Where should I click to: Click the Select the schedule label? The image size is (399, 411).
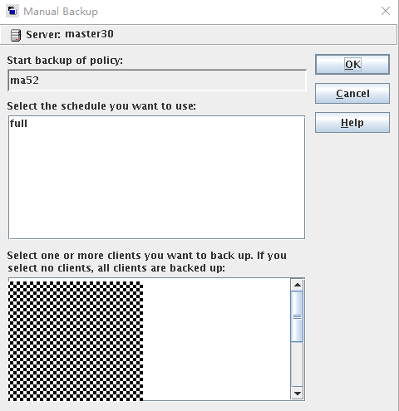[x=101, y=106]
